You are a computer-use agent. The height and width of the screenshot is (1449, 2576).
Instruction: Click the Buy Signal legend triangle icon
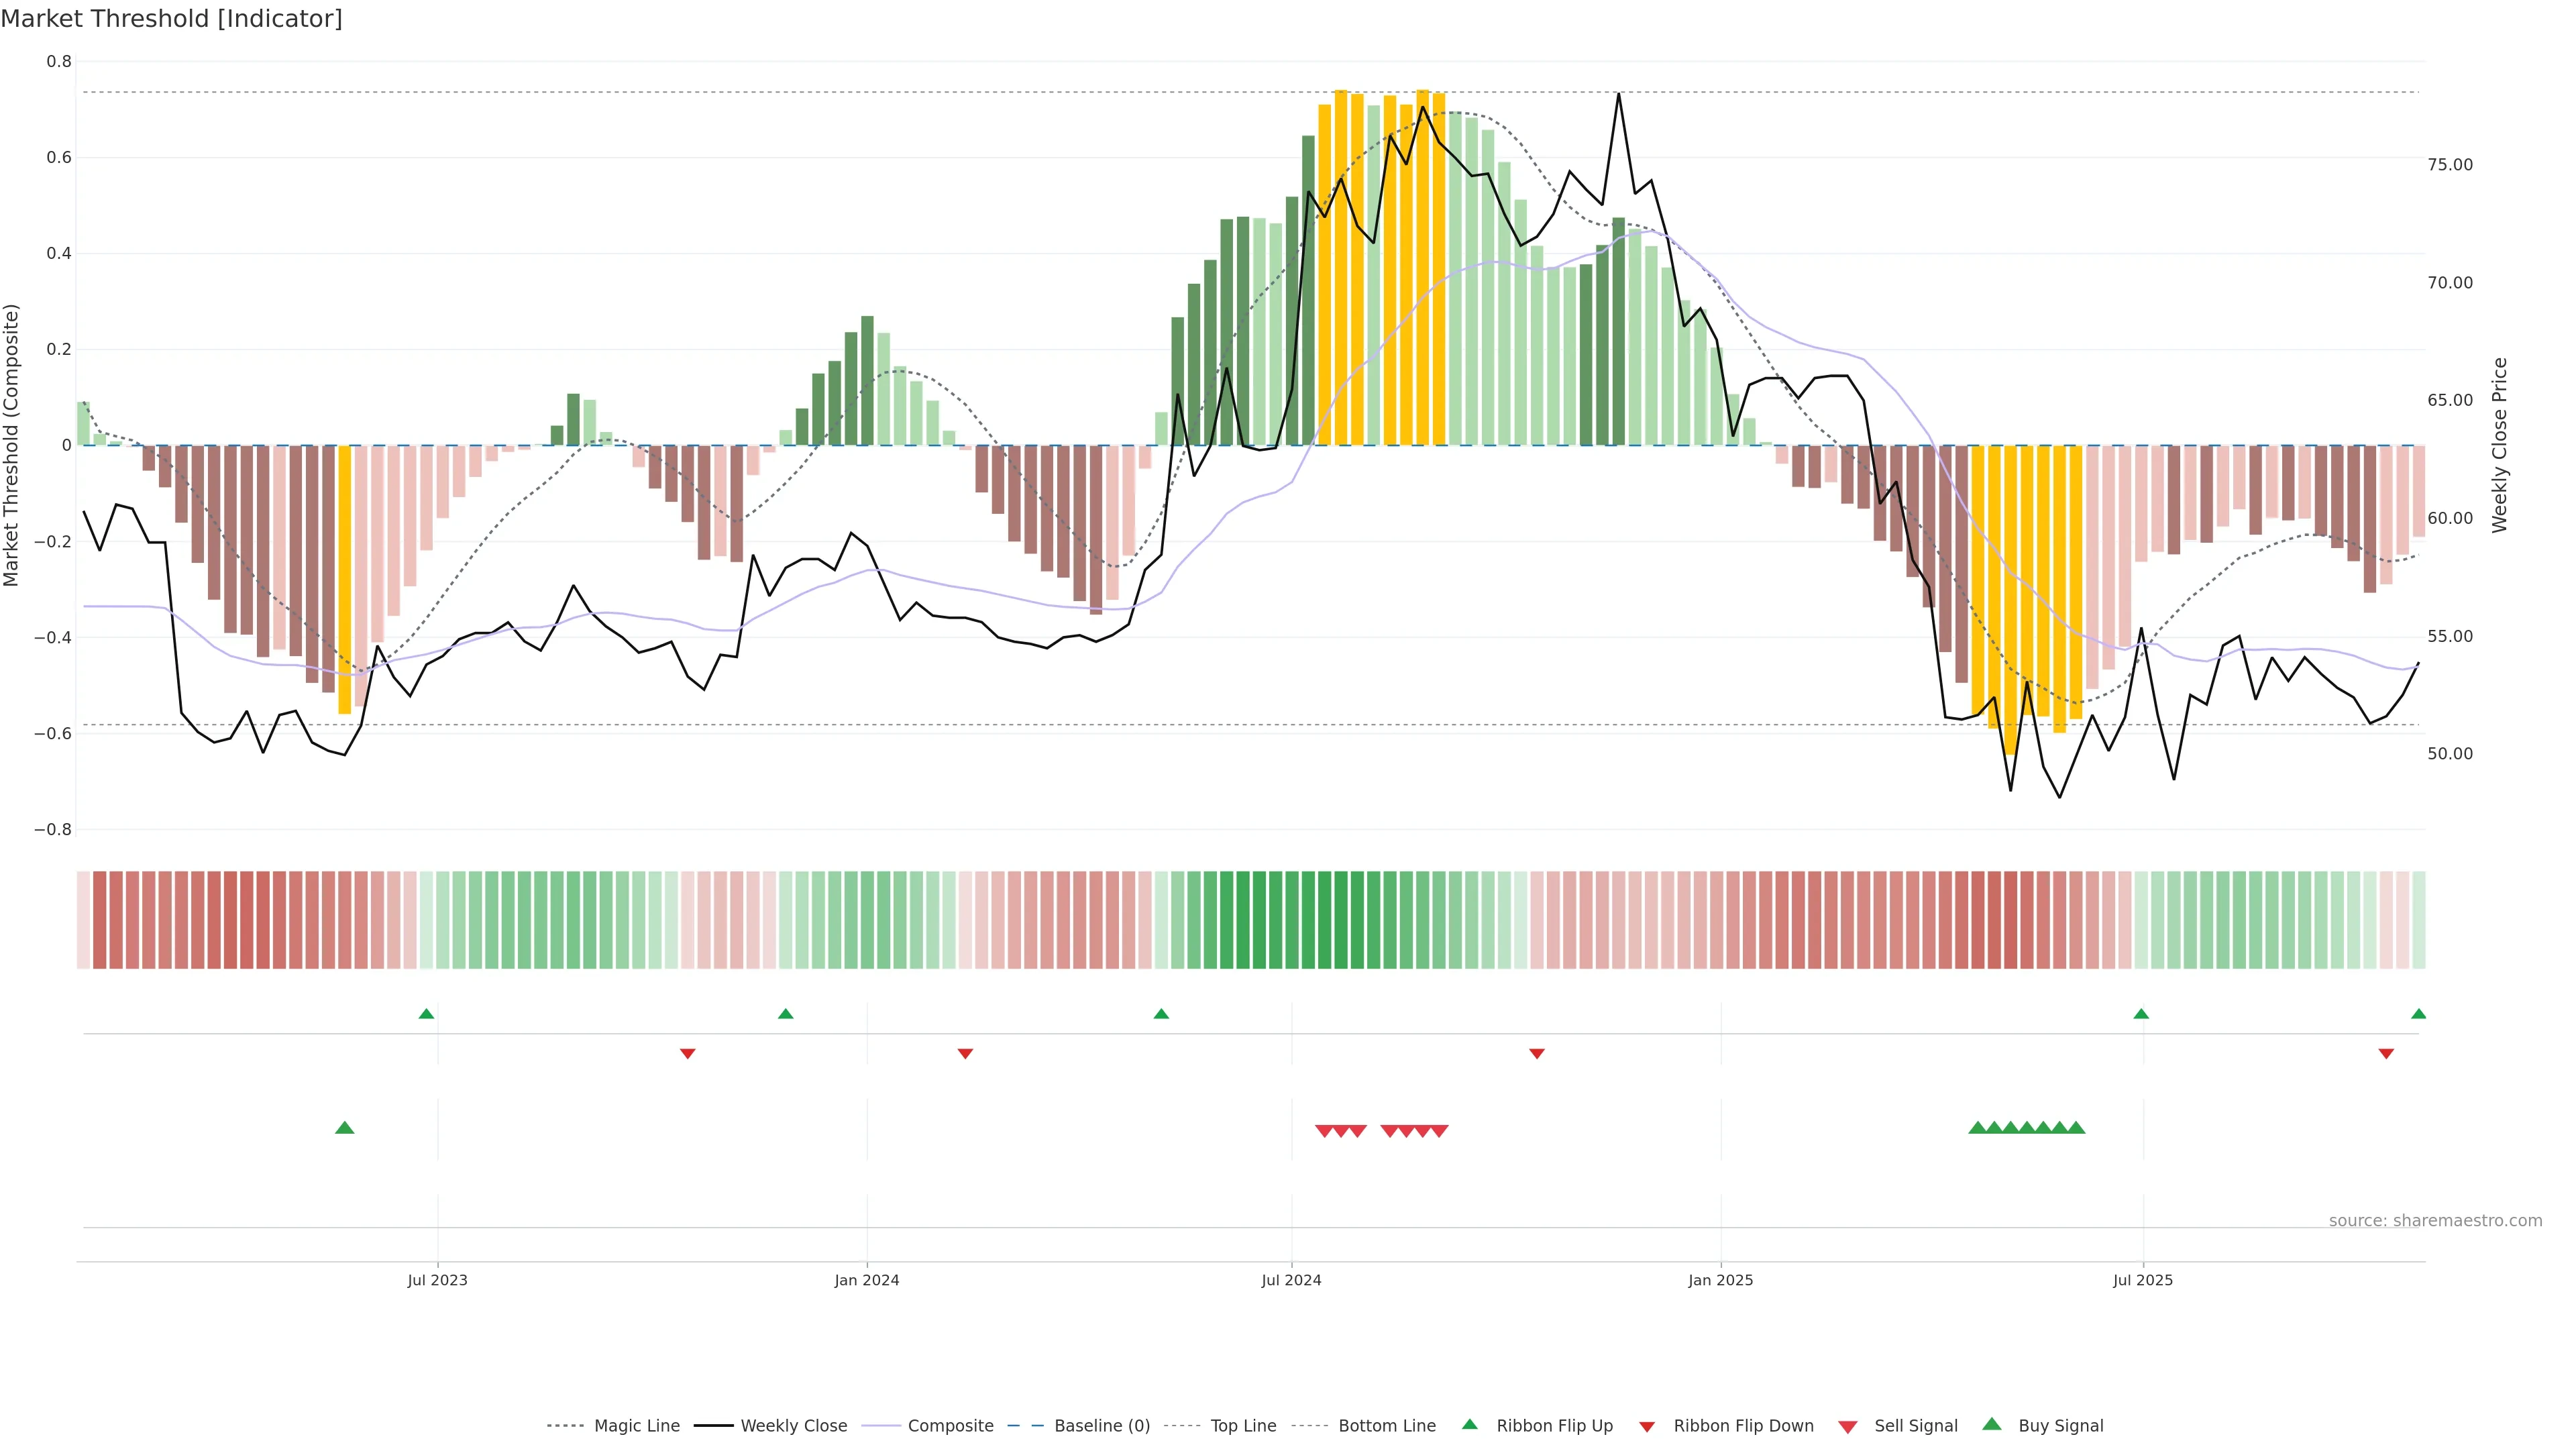point(1992,1424)
